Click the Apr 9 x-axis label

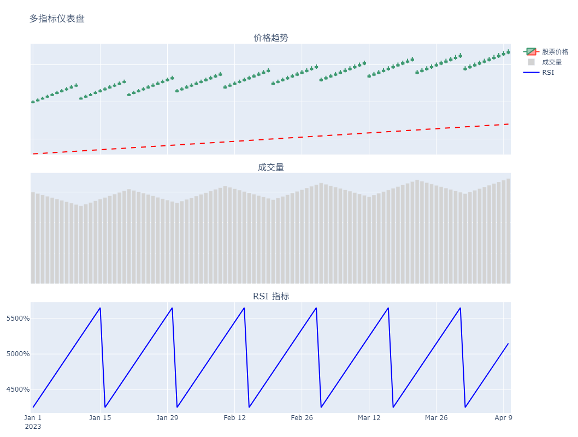[503, 418]
